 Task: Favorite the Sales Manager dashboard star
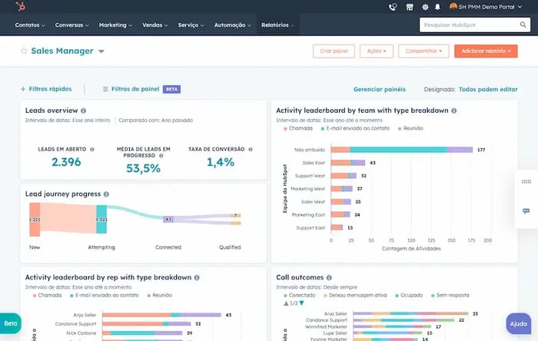(x=24, y=51)
